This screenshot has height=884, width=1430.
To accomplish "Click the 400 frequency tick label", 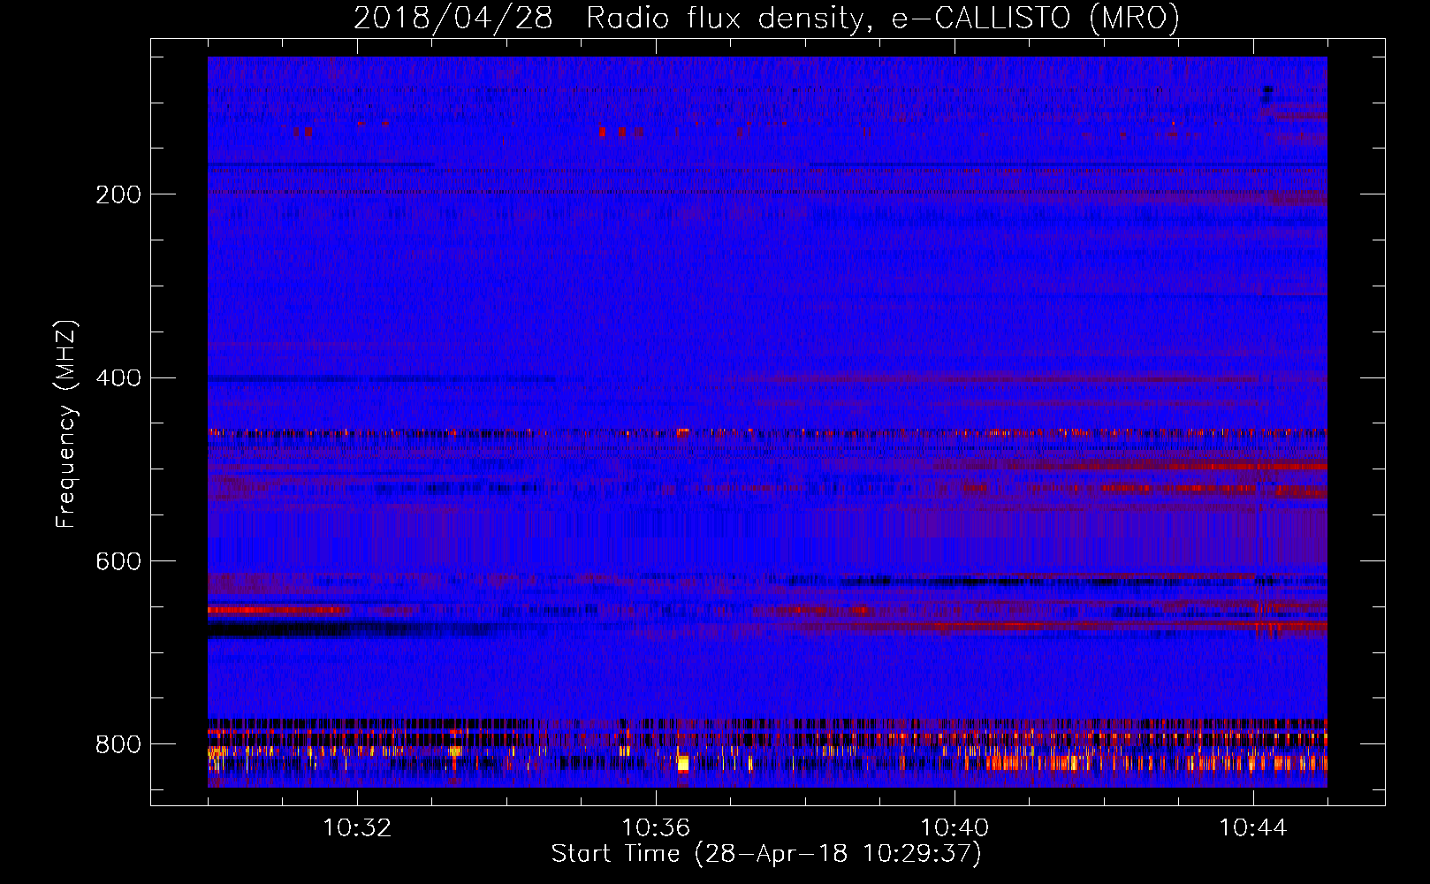I will coord(118,378).
